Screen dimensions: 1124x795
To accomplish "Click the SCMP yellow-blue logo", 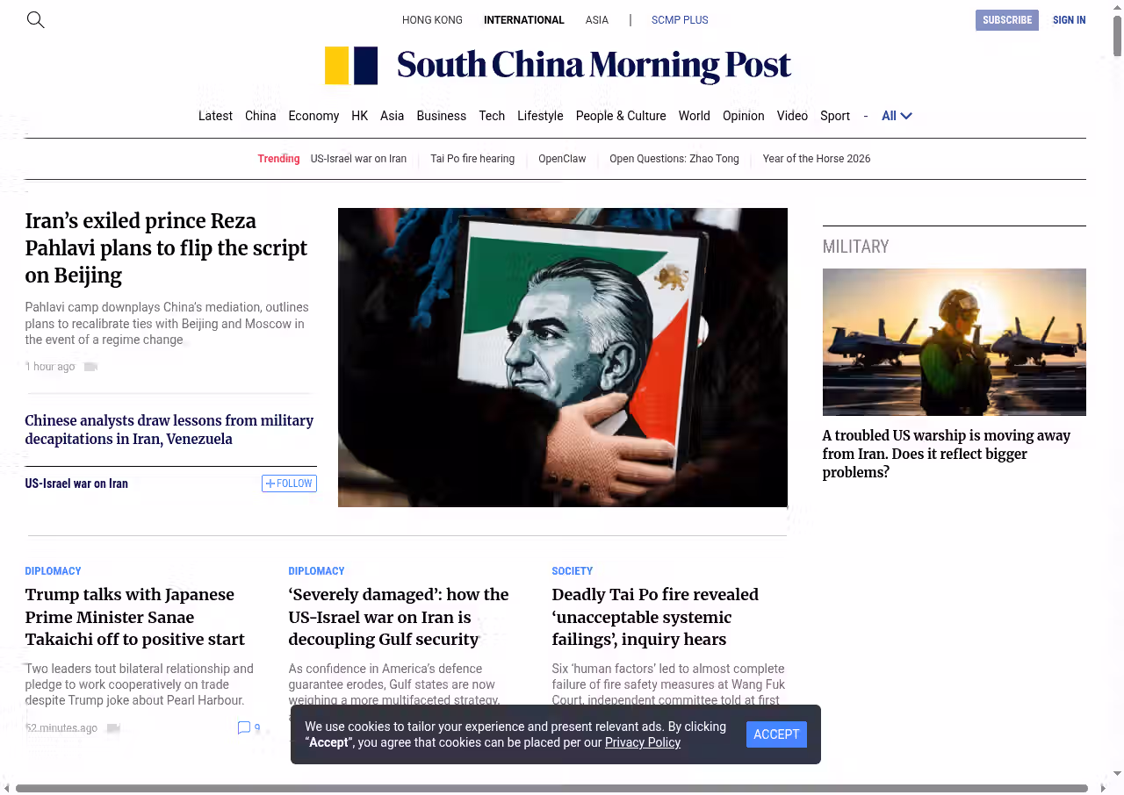I will point(351,66).
